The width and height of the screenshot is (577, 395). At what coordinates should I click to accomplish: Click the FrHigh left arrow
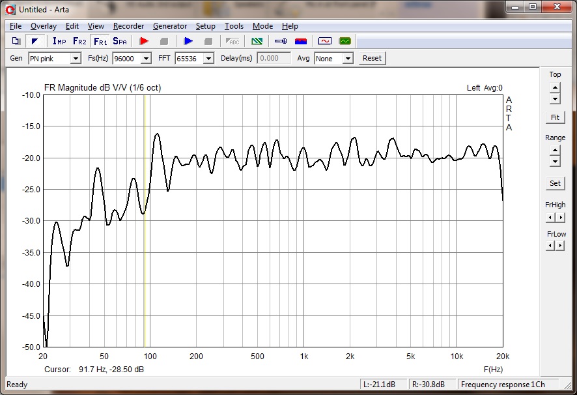coord(550,218)
